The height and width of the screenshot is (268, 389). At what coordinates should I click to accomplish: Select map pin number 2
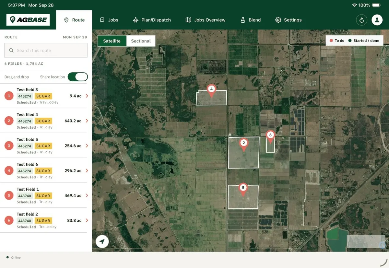click(244, 145)
